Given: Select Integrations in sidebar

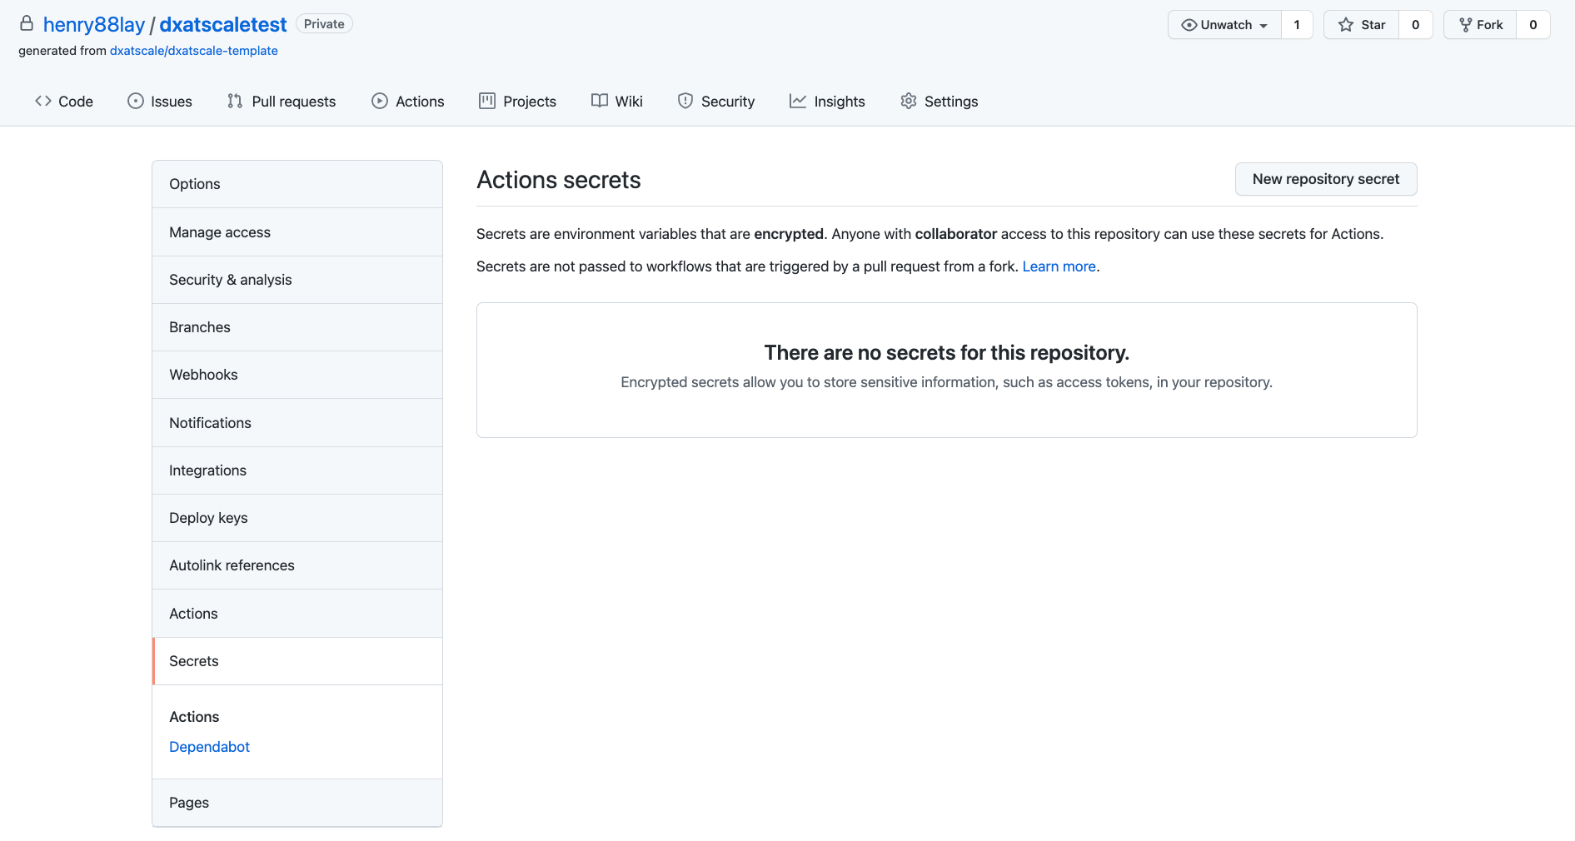Looking at the screenshot, I should point(297,470).
